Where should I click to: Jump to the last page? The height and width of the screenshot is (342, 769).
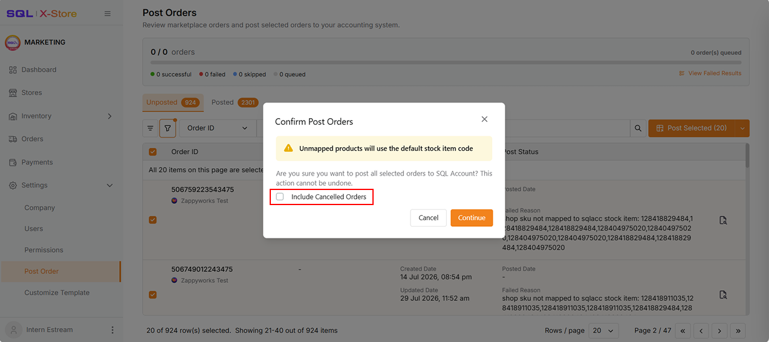click(738, 331)
